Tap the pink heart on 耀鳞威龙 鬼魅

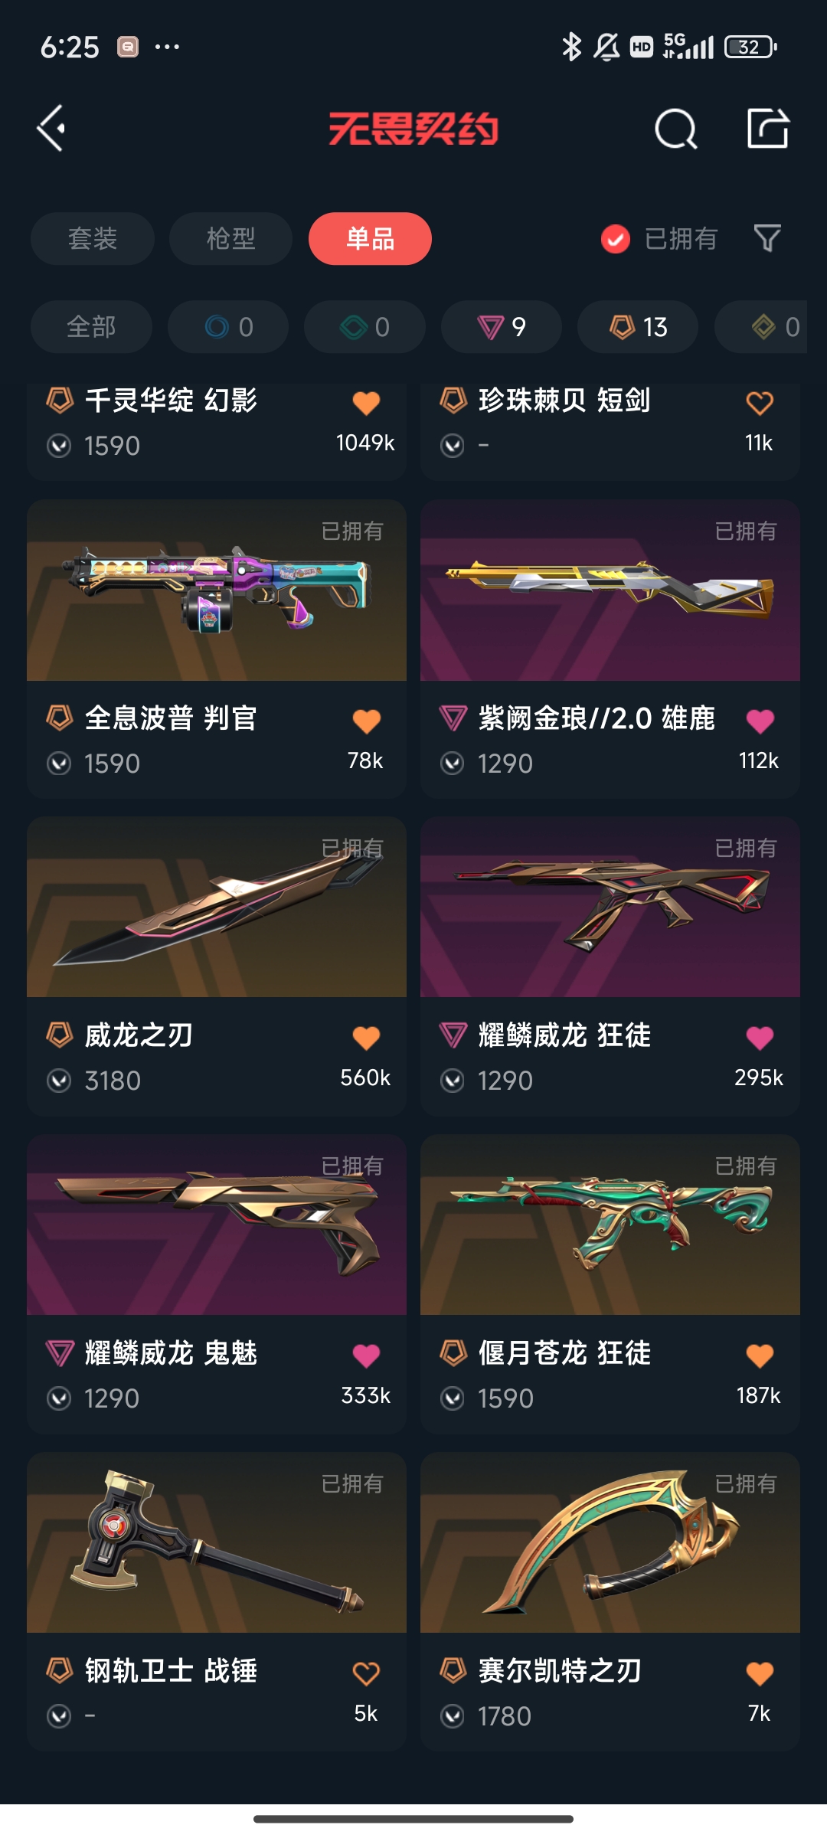pos(366,1356)
